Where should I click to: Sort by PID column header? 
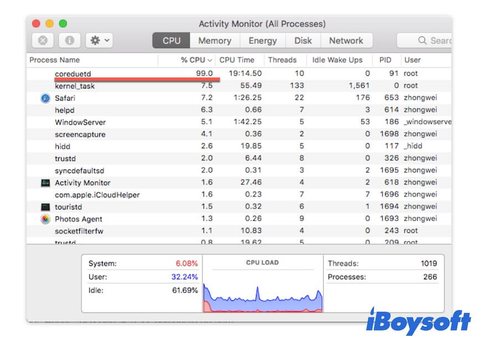point(387,60)
